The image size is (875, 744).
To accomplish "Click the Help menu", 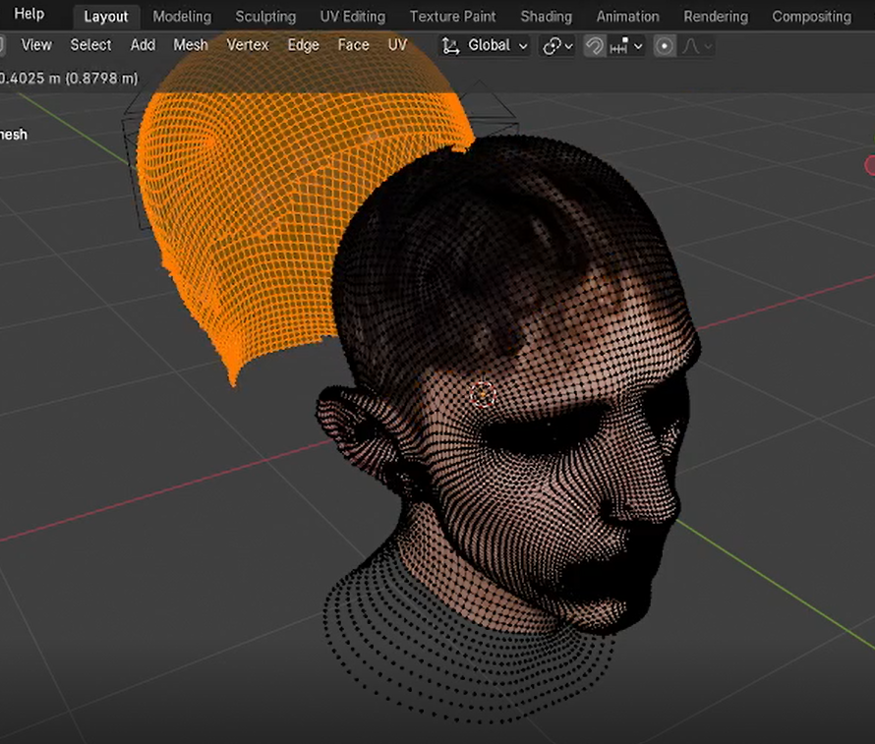I will click(29, 15).
